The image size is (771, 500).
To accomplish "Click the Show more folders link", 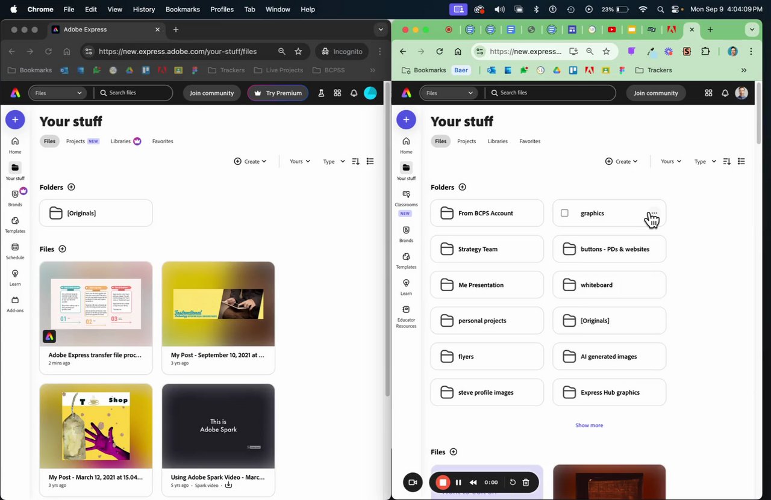I will click(x=589, y=425).
